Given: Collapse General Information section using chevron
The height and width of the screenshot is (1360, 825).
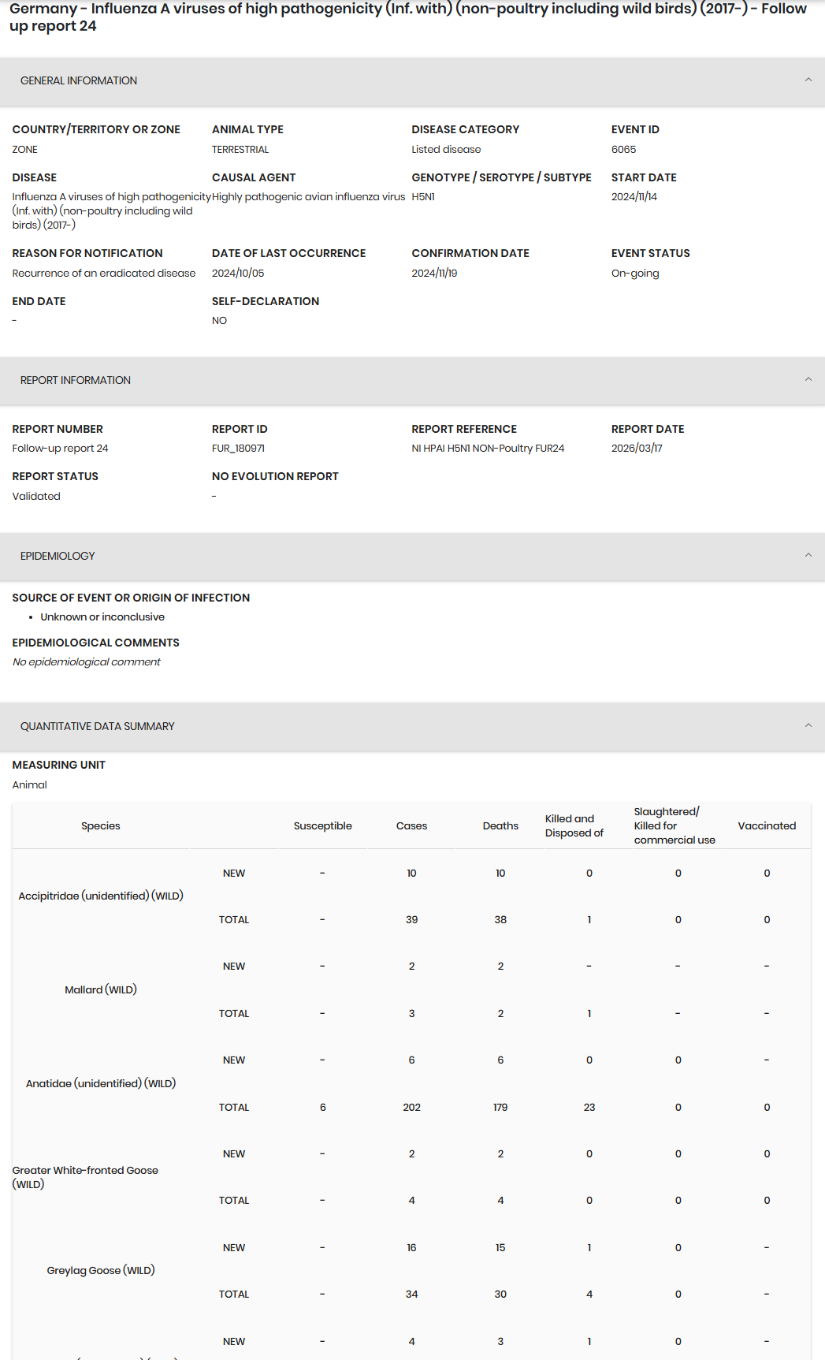Looking at the screenshot, I should 808,80.
